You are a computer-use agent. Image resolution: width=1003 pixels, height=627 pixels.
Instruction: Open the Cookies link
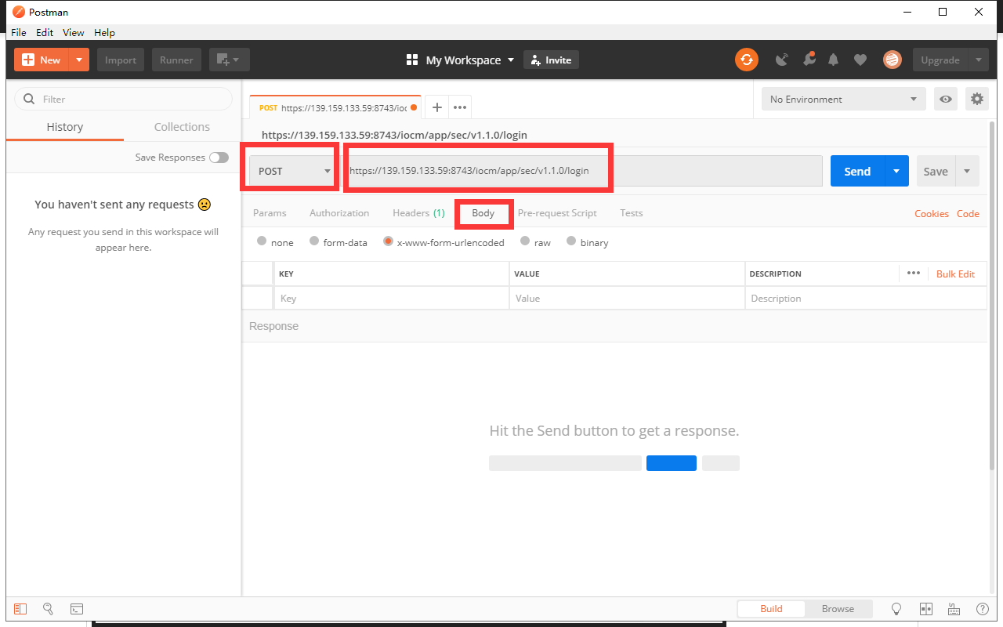point(932,213)
